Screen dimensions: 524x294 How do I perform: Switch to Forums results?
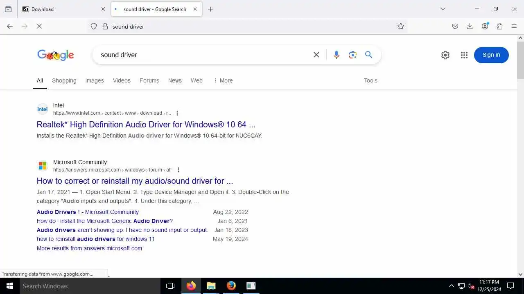(x=149, y=80)
